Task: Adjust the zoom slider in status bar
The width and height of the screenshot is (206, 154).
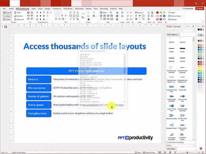Action: click(x=187, y=152)
